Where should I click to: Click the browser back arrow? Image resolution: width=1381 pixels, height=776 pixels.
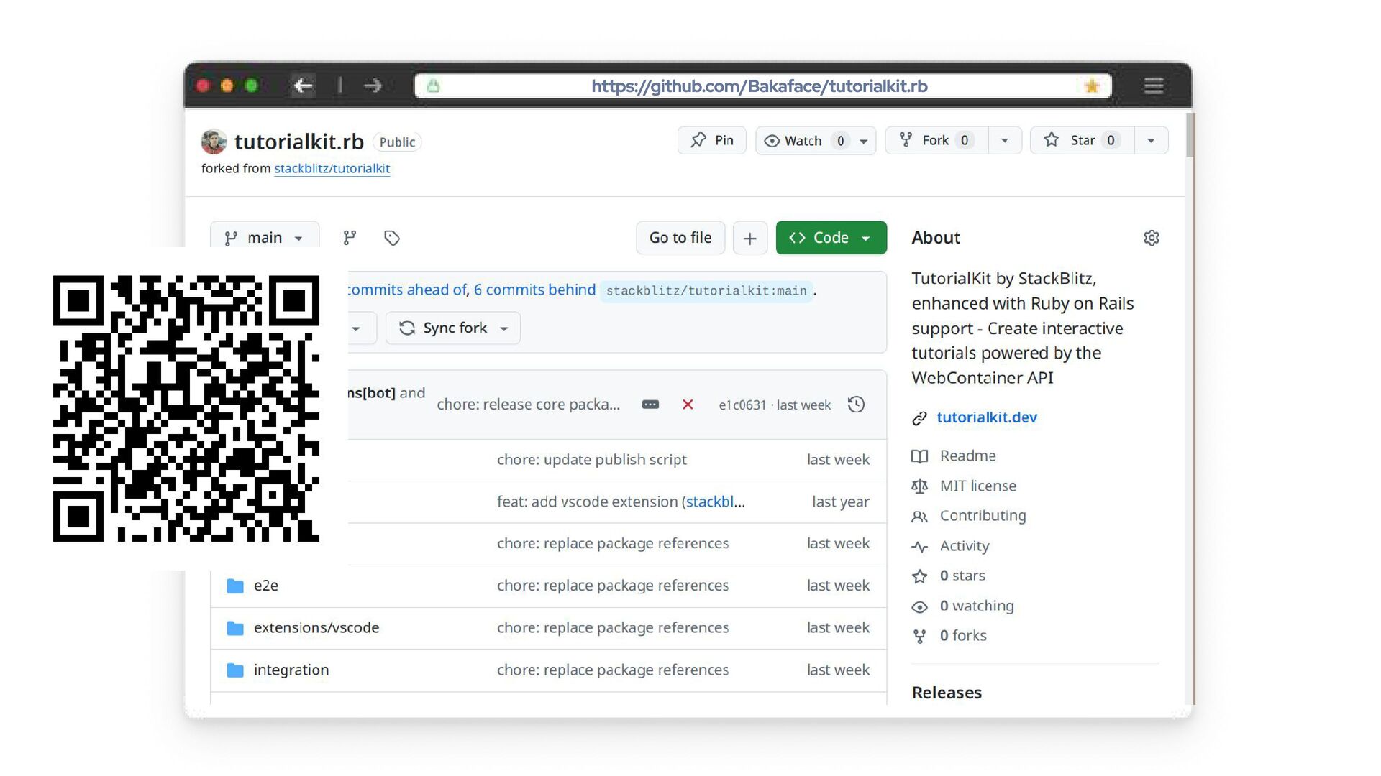(x=304, y=86)
